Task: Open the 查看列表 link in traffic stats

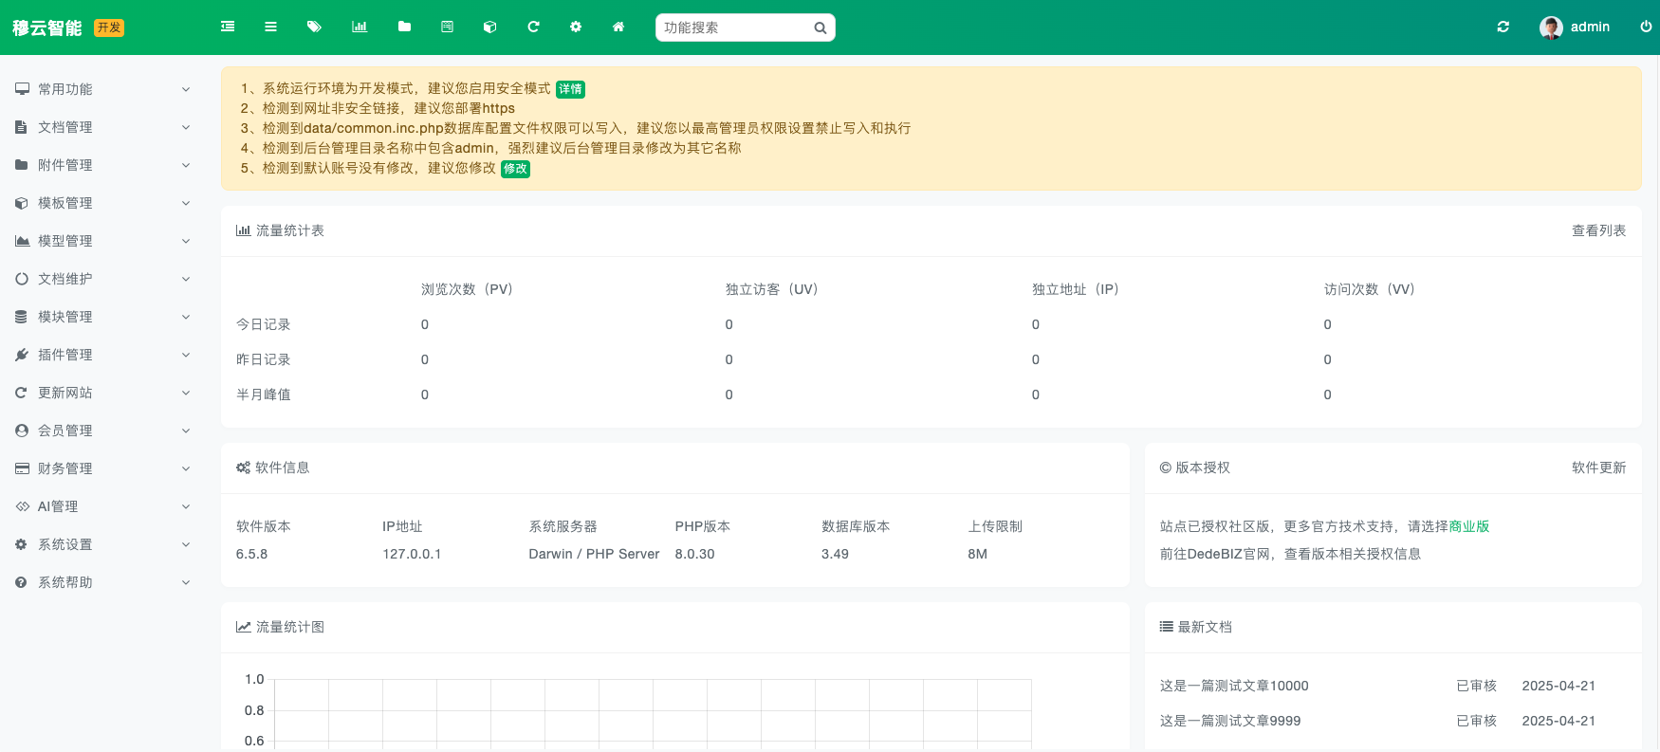Action: (1598, 230)
